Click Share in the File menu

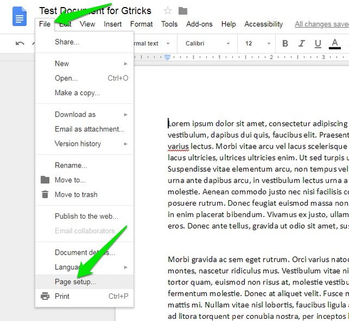pos(67,42)
